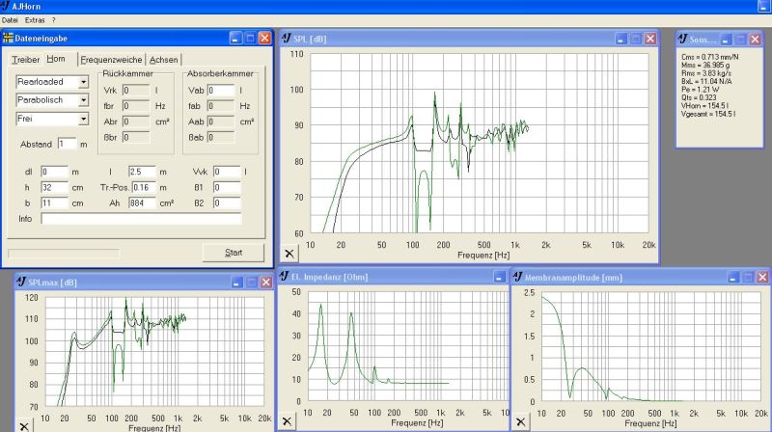The image size is (772, 432).
Task: Click the AJ logo in SPL window title
Action: pos(286,39)
